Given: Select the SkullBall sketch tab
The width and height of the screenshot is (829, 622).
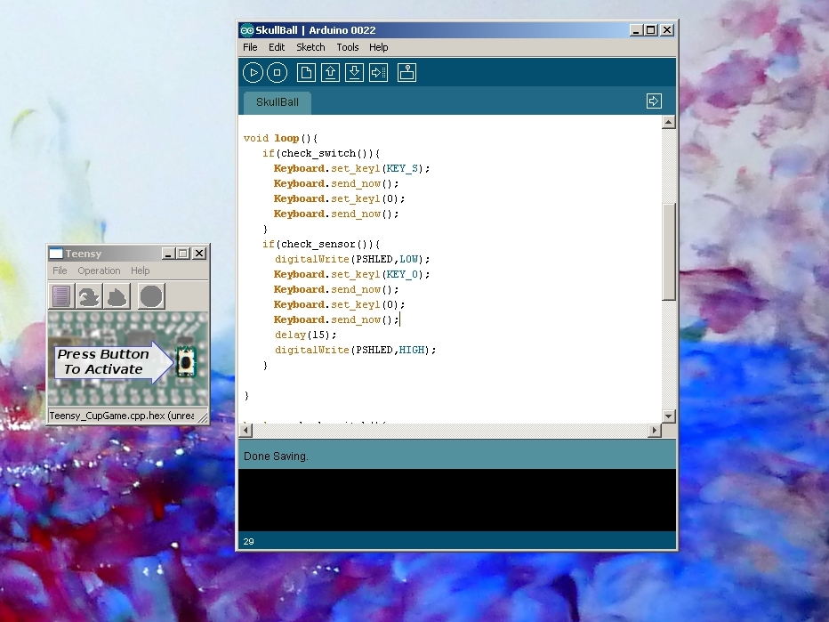Looking at the screenshot, I should coord(277,102).
